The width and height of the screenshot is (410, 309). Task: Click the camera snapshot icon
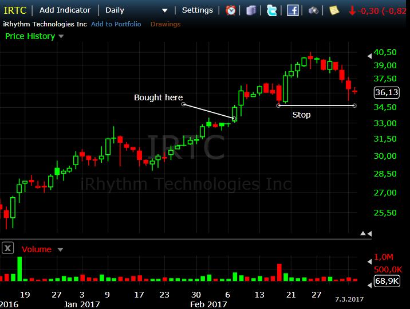click(313, 10)
